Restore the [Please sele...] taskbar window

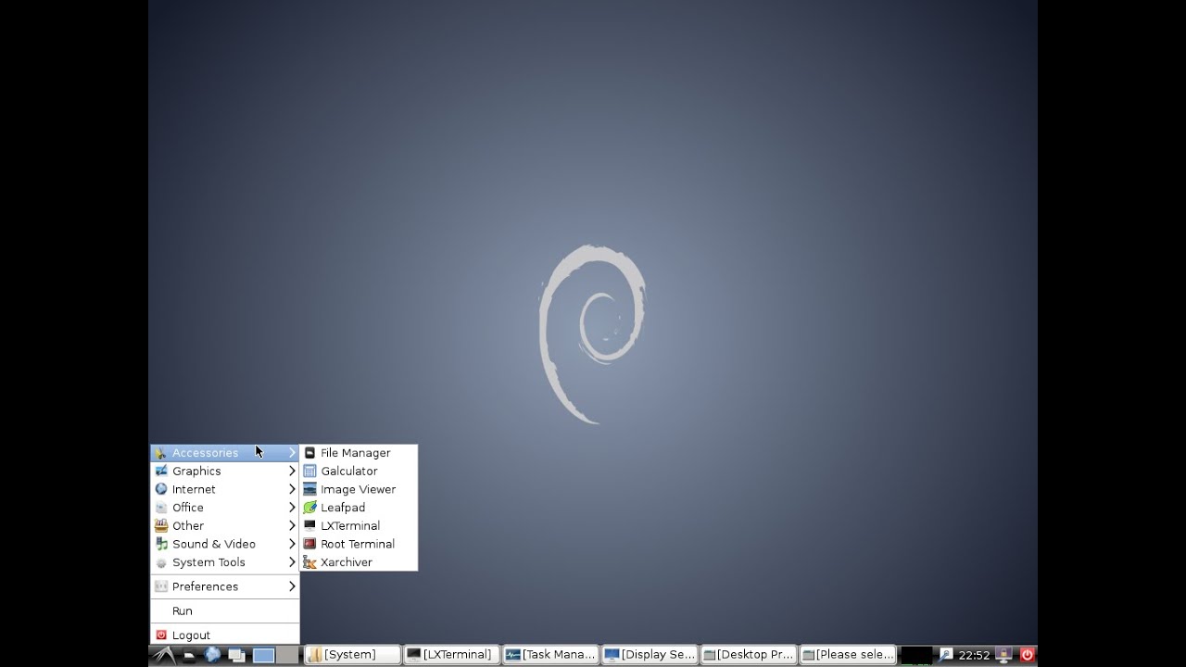click(x=848, y=655)
